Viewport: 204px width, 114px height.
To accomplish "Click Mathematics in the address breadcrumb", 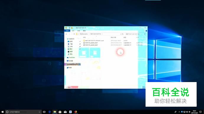I will [84, 34].
